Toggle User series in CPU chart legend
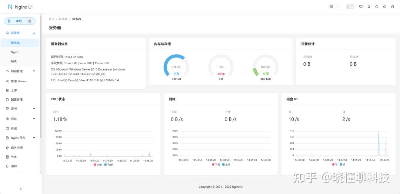This screenshot has height=194, width=400. point(98,164)
